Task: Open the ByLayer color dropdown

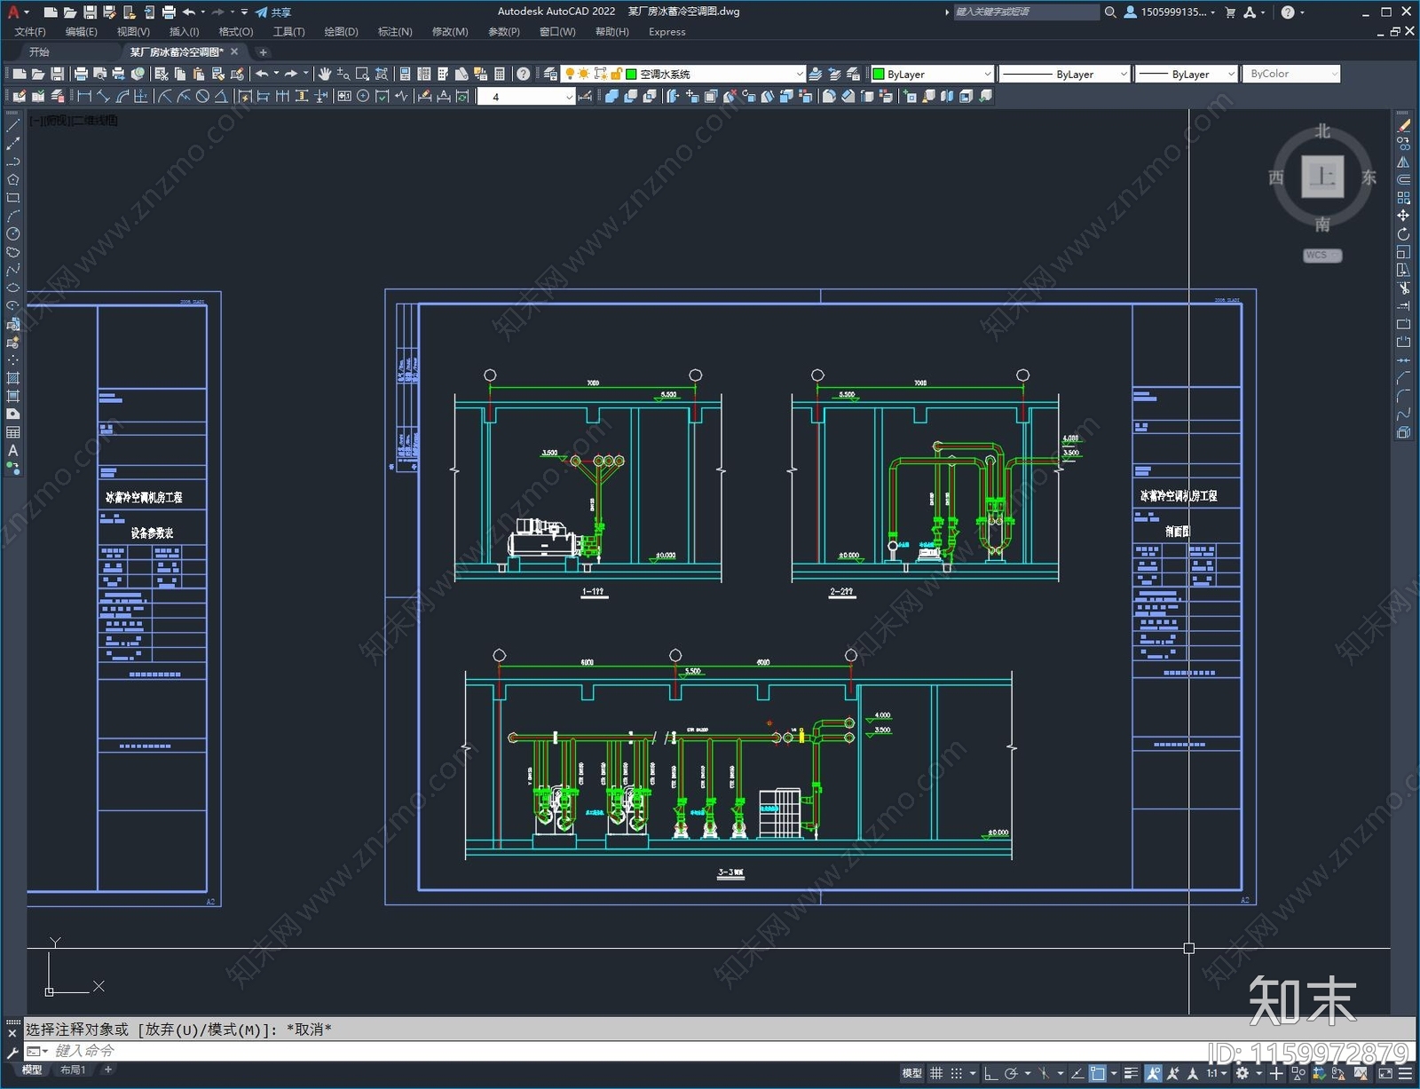Action: coord(932,74)
